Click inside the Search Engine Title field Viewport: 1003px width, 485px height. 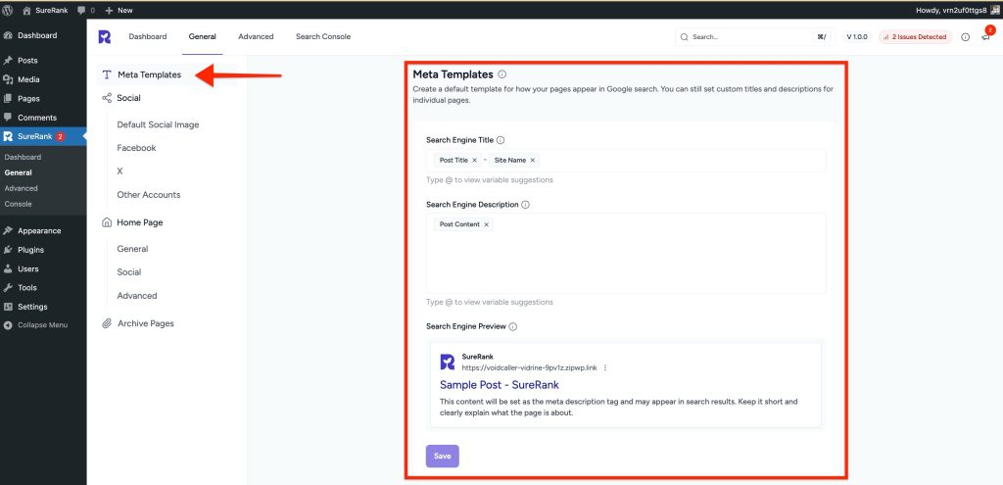click(x=626, y=161)
